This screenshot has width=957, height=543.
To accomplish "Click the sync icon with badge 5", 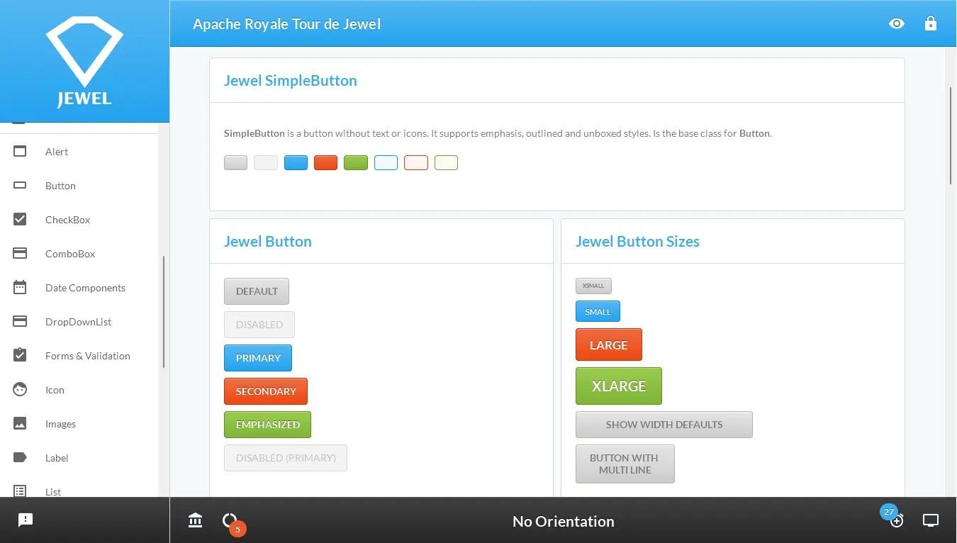I will 230,521.
